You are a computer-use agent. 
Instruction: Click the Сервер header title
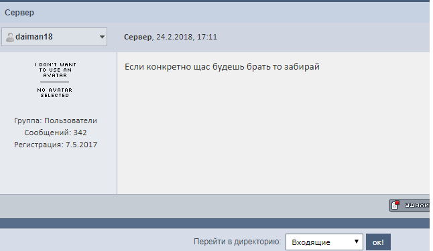(x=19, y=13)
